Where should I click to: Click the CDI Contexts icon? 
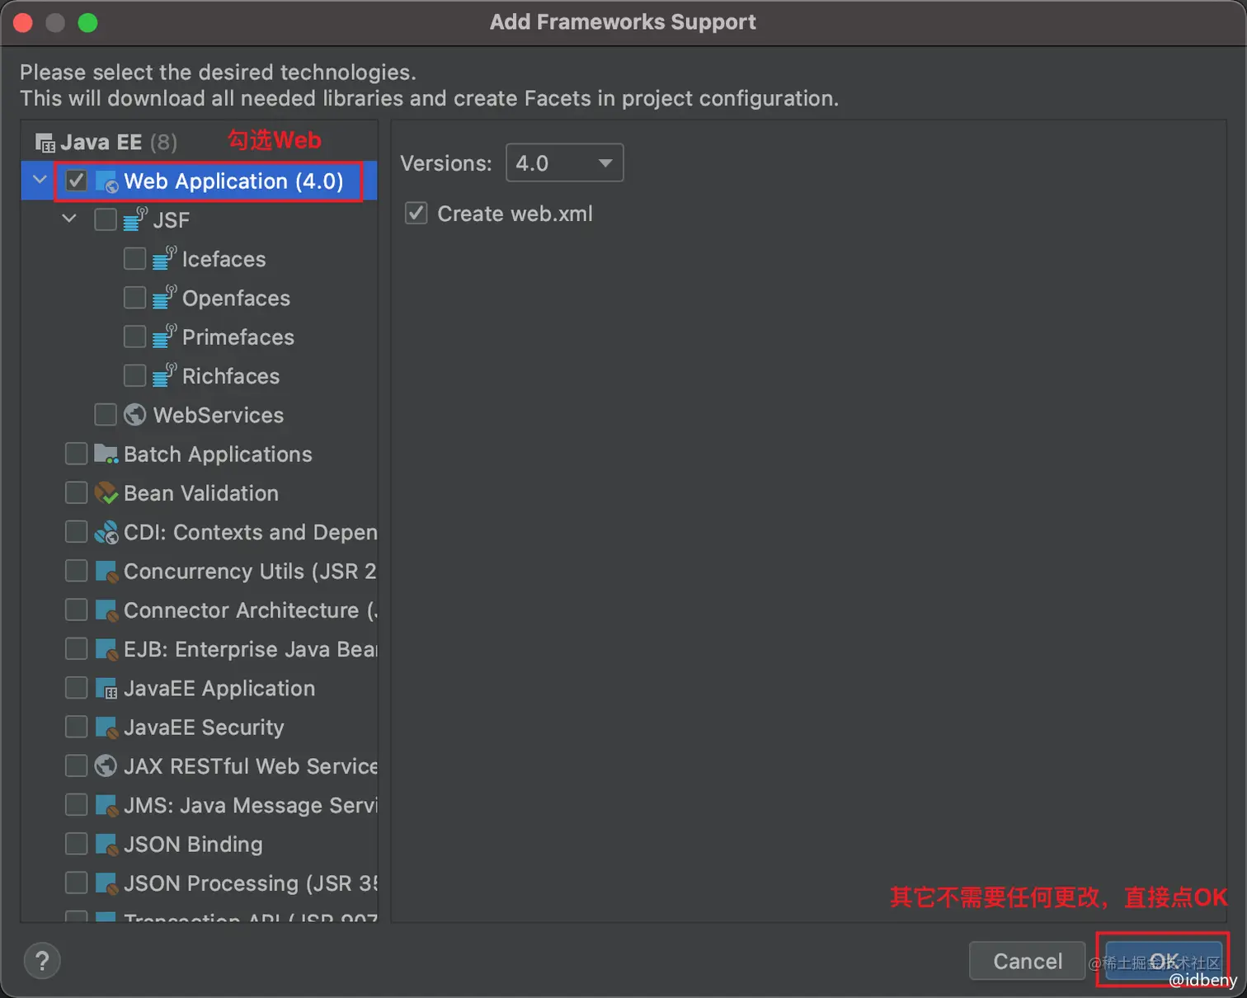click(106, 532)
